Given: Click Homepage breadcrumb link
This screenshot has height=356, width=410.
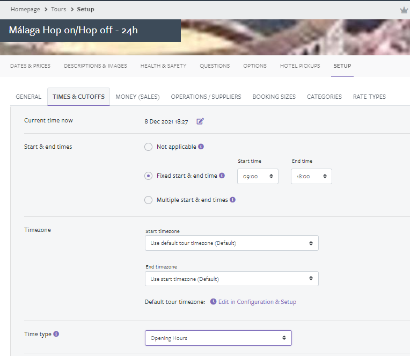Looking at the screenshot, I should pos(25,10).
